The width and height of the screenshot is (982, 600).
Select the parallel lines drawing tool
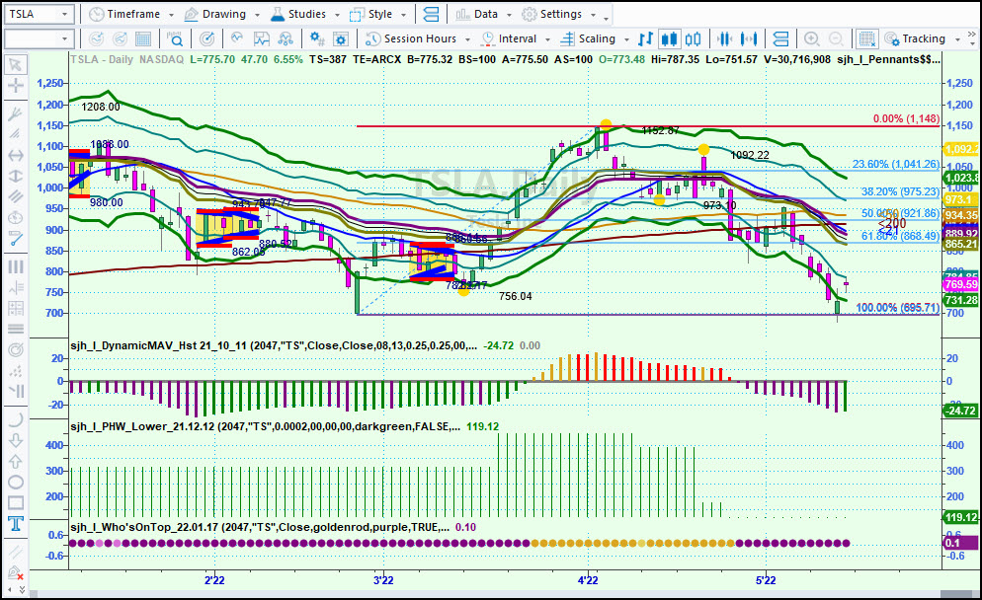(x=16, y=196)
